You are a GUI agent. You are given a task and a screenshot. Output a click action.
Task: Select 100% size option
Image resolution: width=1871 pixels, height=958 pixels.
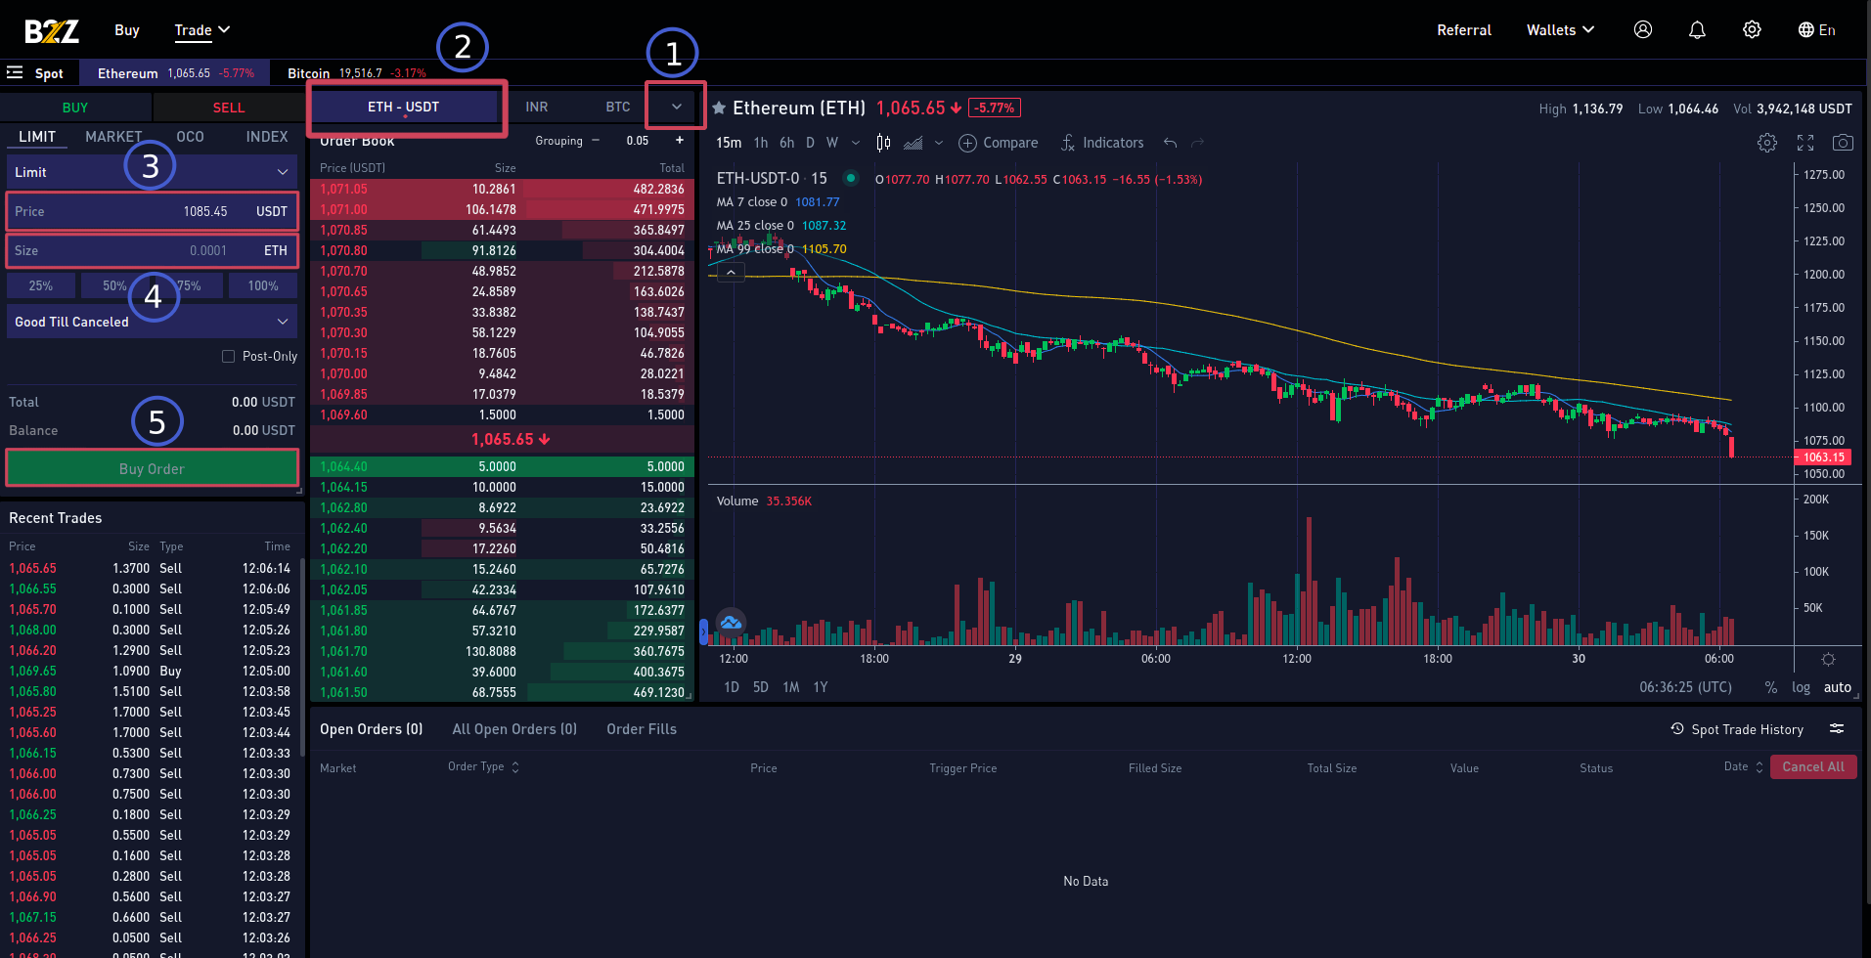(x=263, y=285)
